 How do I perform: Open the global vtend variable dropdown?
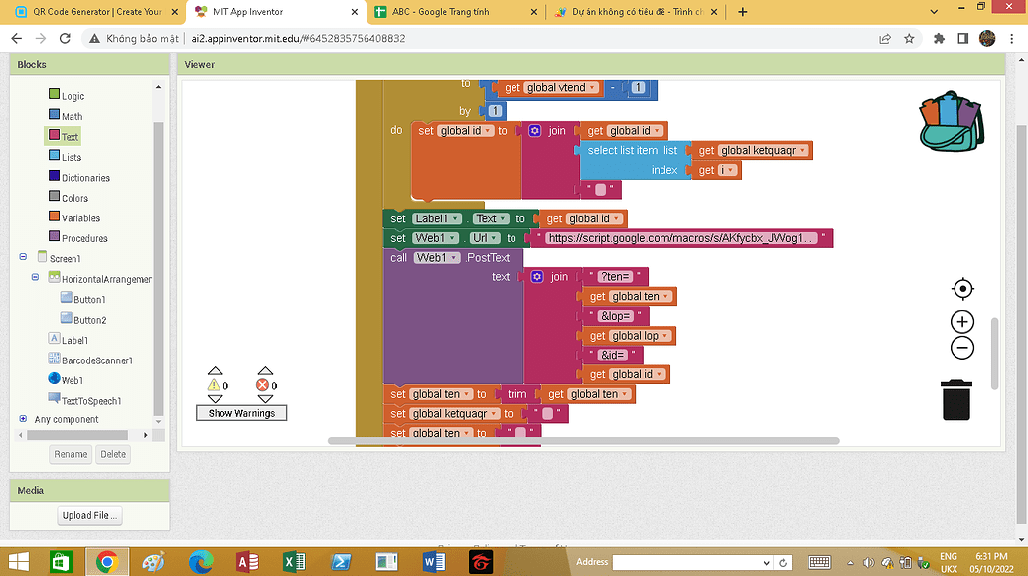[593, 88]
